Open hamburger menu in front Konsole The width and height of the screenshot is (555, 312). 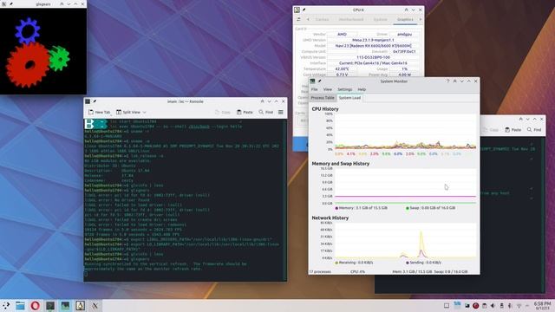point(281,112)
